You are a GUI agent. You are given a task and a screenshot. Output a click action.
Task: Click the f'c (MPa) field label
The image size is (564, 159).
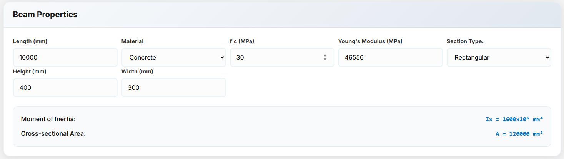pos(242,41)
